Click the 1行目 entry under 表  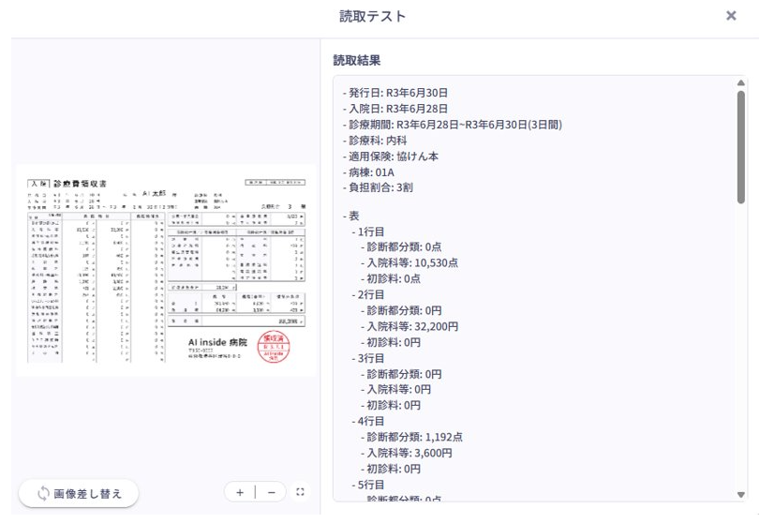pos(366,232)
